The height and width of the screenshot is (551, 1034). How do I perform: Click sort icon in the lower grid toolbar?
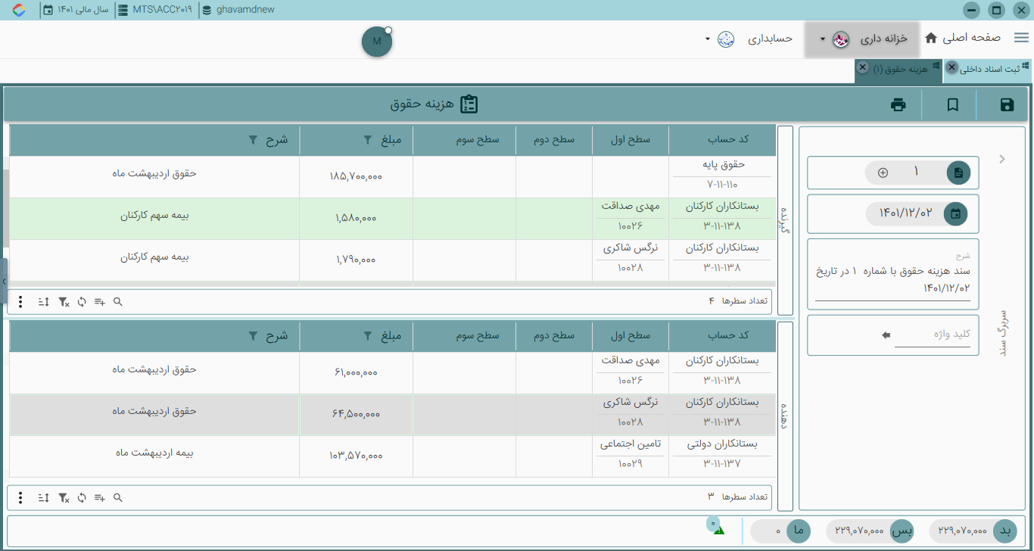44,497
